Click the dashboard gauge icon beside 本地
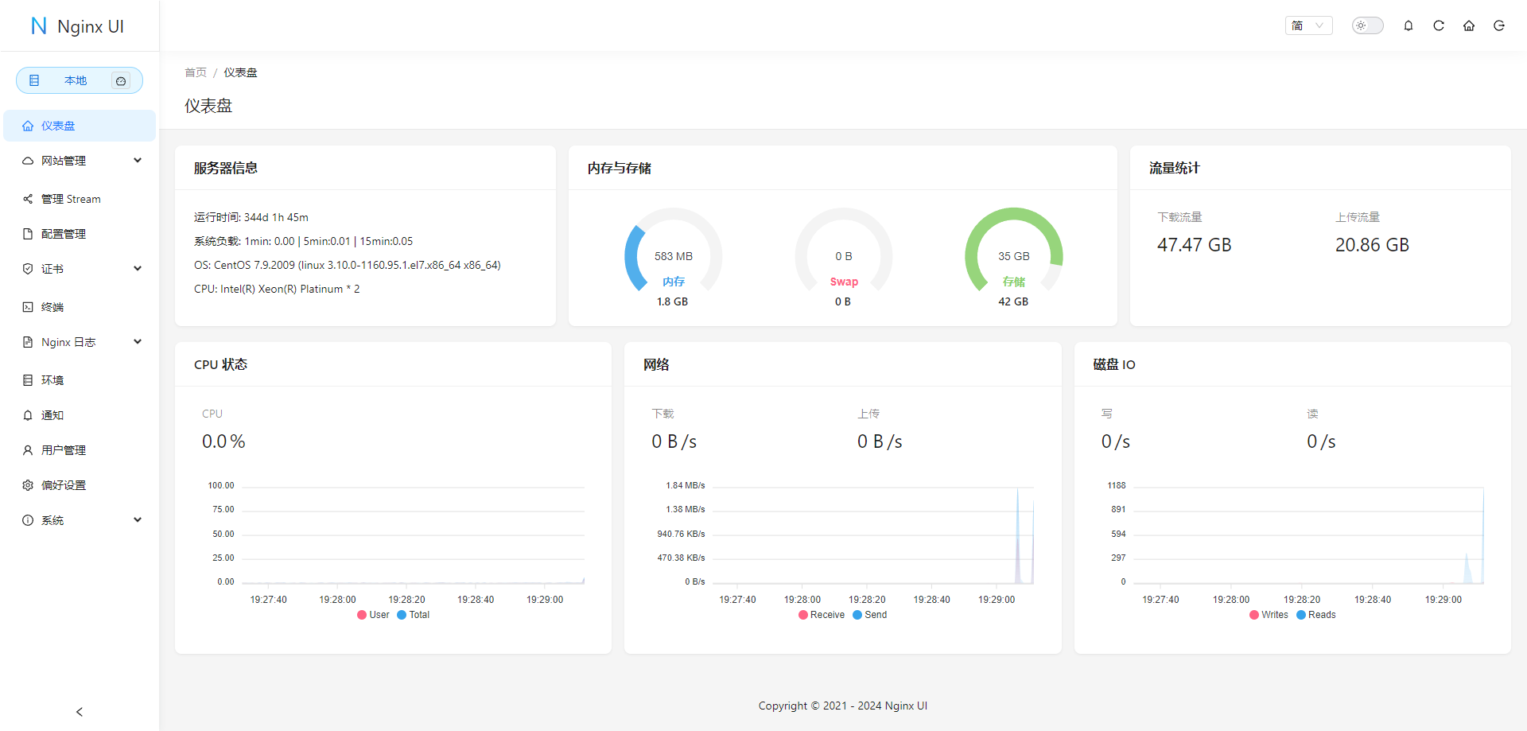Screen dimensions: 1527x731 coord(121,80)
